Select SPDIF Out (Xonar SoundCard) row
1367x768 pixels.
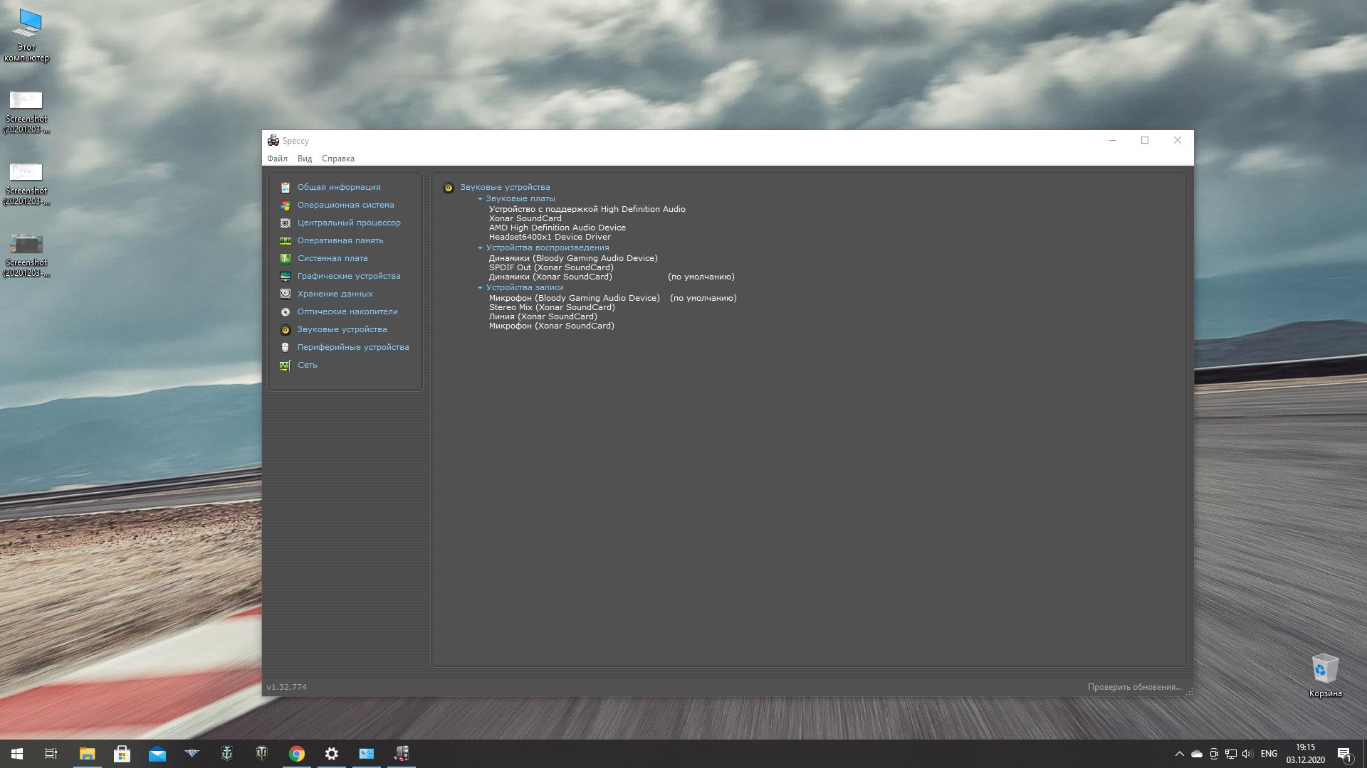(551, 267)
